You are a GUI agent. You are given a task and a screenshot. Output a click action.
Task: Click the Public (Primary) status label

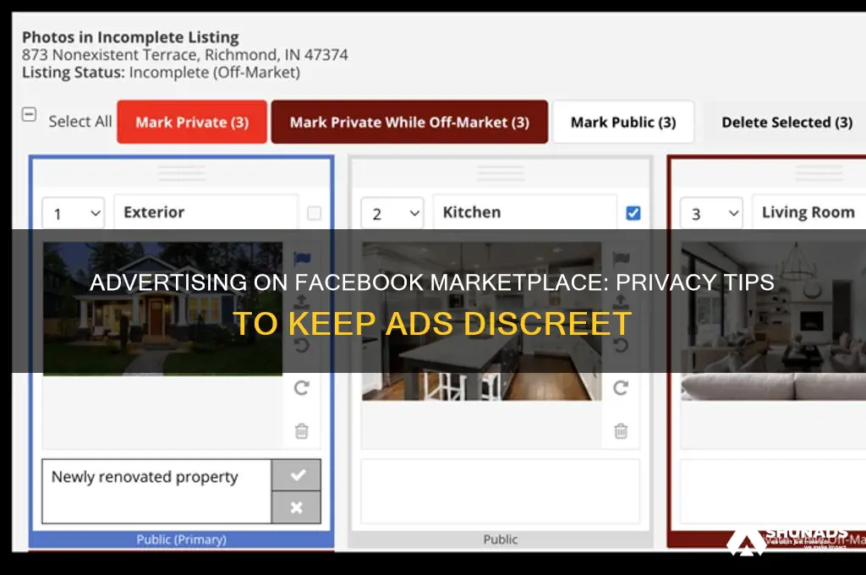click(181, 539)
